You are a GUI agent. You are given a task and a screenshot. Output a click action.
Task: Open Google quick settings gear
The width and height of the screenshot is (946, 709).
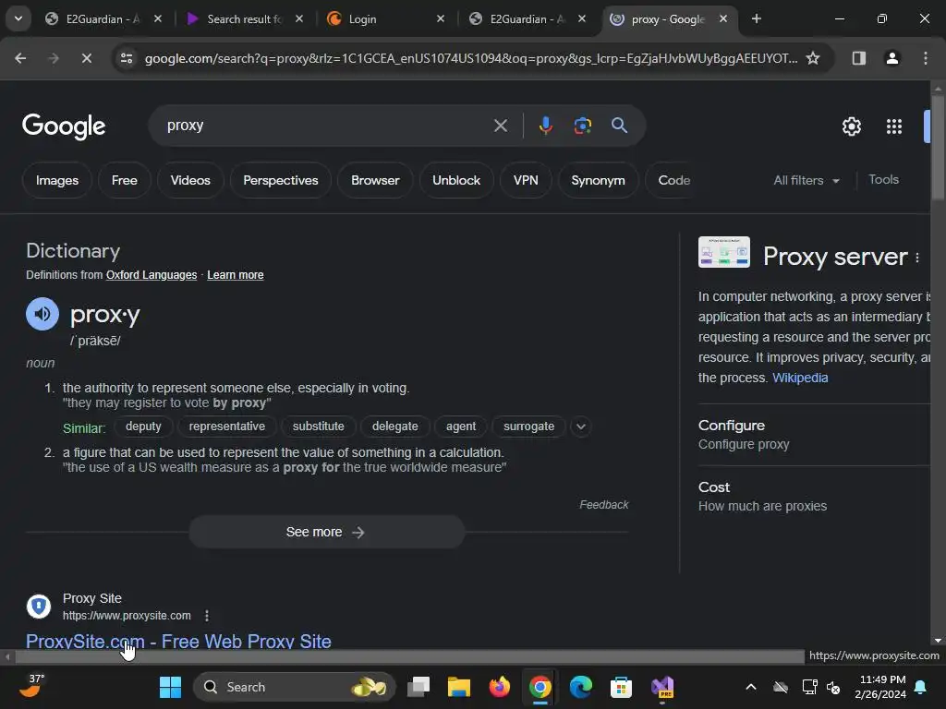(x=851, y=126)
